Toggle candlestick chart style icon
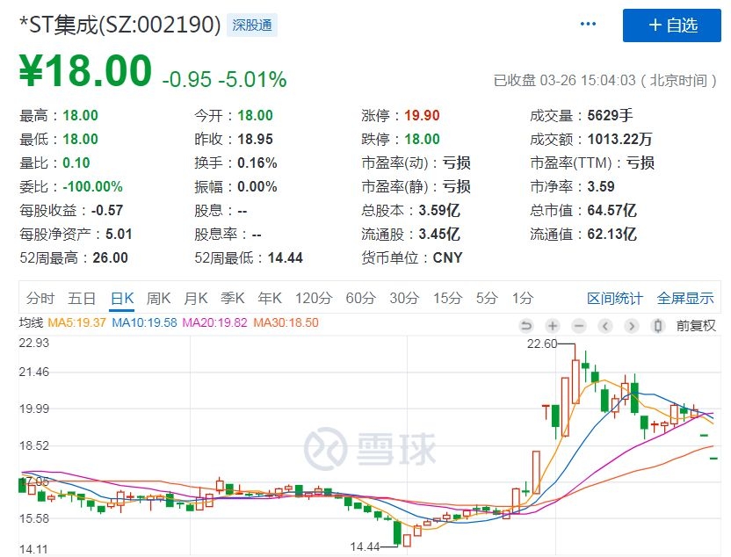The width and height of the screenshot is (731, 557). [x=657, y=326]
